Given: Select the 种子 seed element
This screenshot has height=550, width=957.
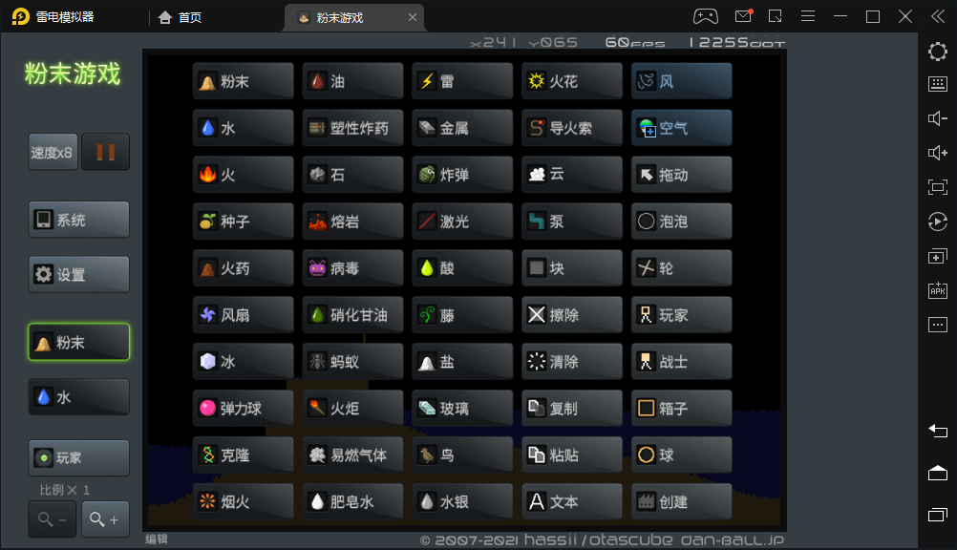Looking at the screenshot, I should 243,221.
